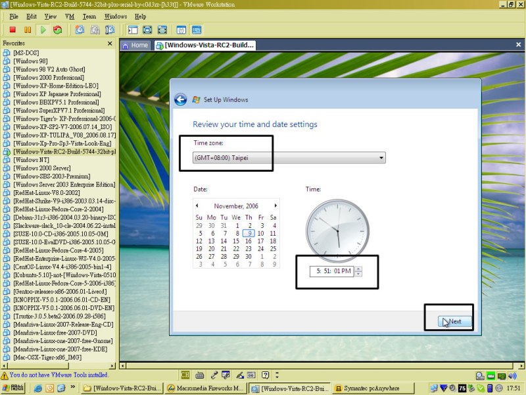The height and width of the screenshot is (395, 526).
Task: Power off the VM with the red stop icon
Action: 12,30
